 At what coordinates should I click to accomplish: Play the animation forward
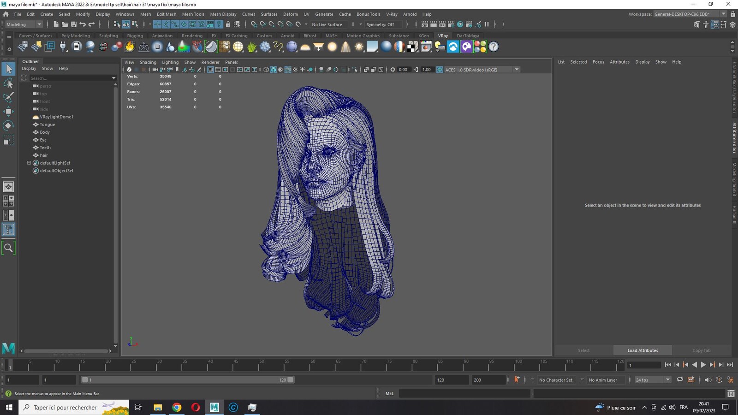[x=703, y=365]
